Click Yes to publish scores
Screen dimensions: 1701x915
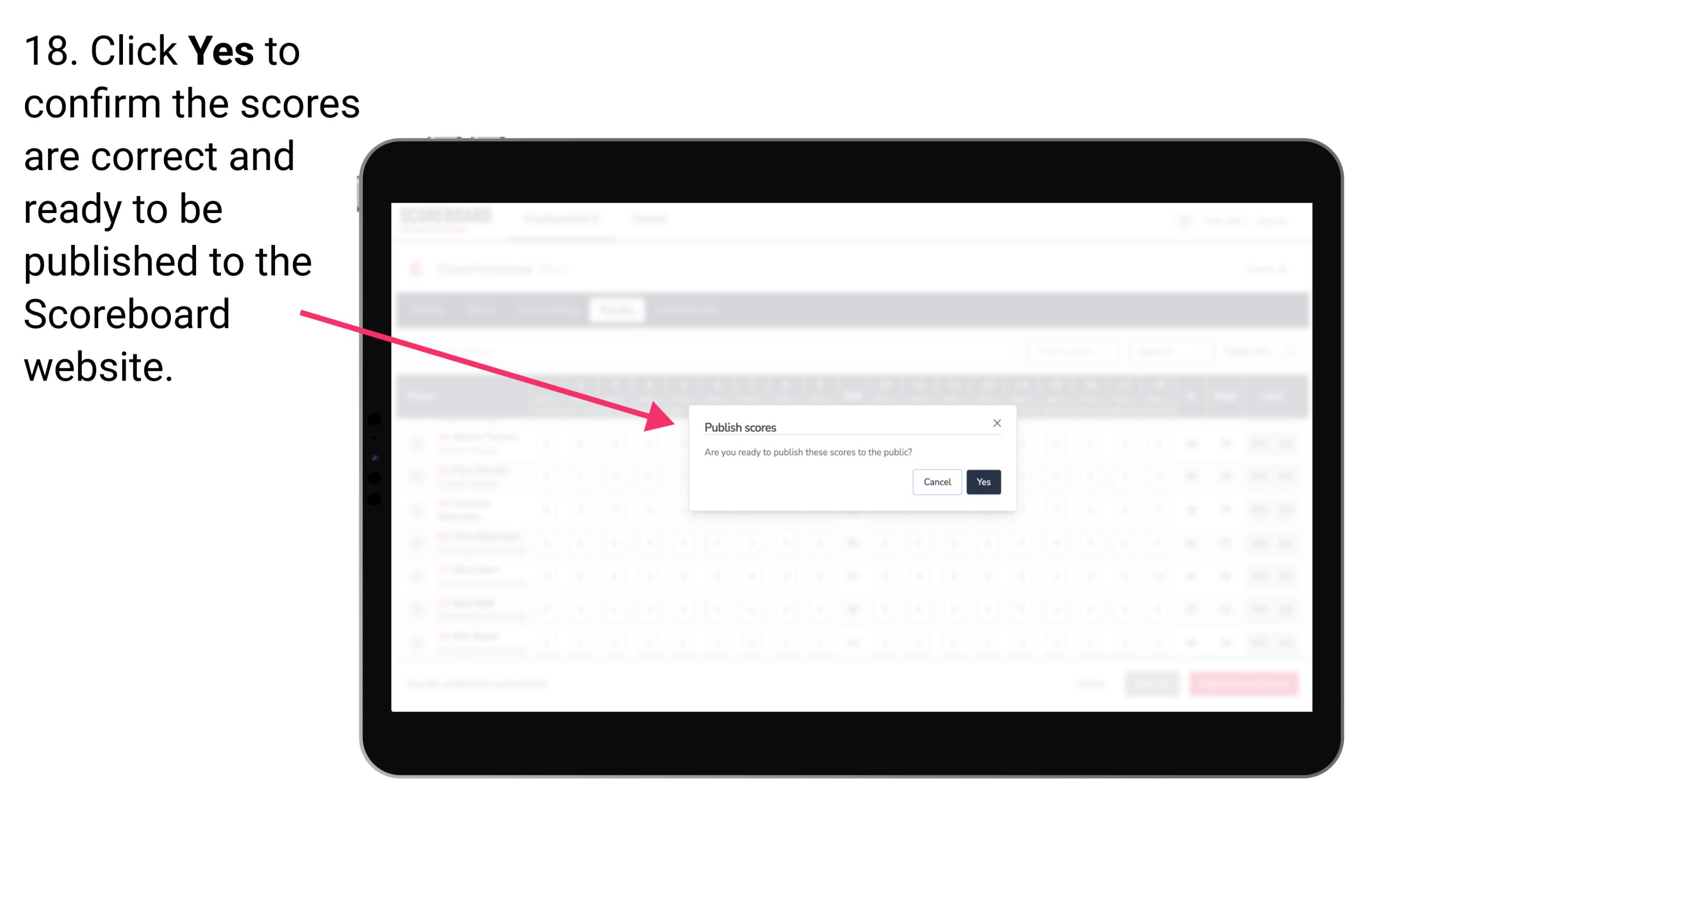pos(983,480)
